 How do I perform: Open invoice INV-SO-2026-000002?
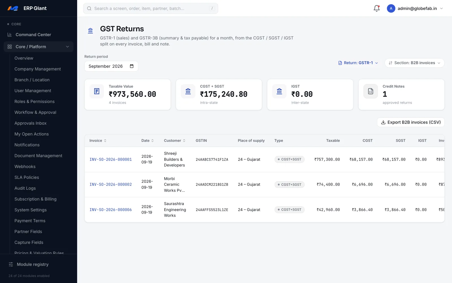click(x=111, y=185)
